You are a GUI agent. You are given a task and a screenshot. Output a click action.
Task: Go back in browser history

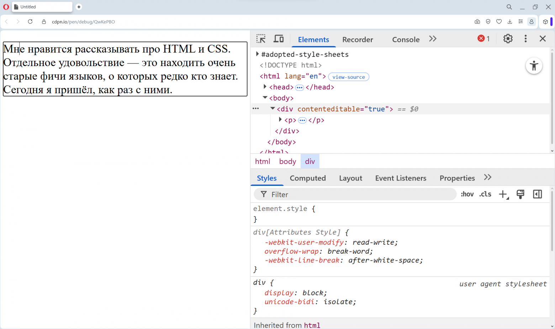coord(6,22)
